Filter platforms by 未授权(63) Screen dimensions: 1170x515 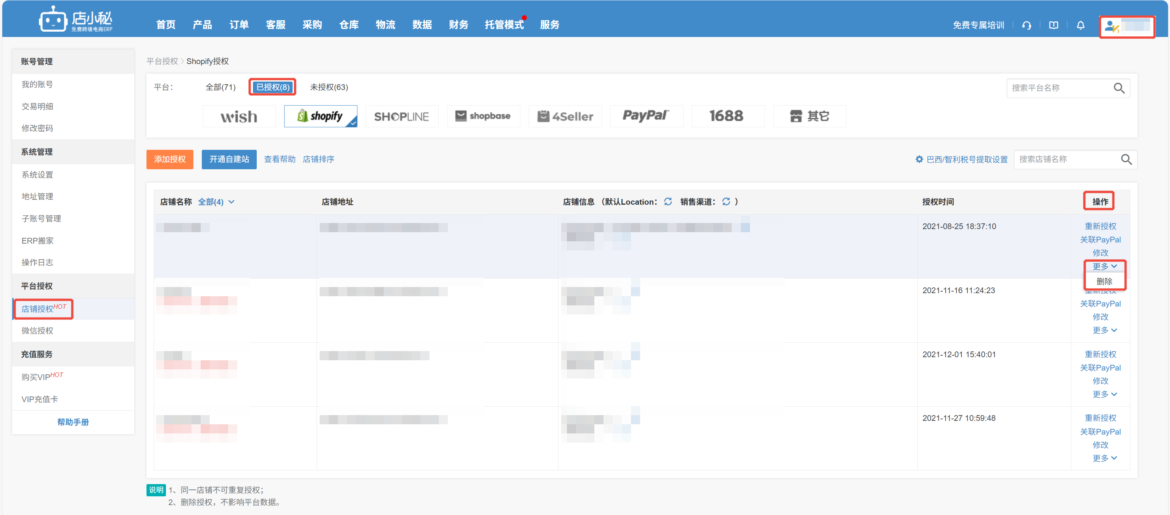[x=328, y=87]
